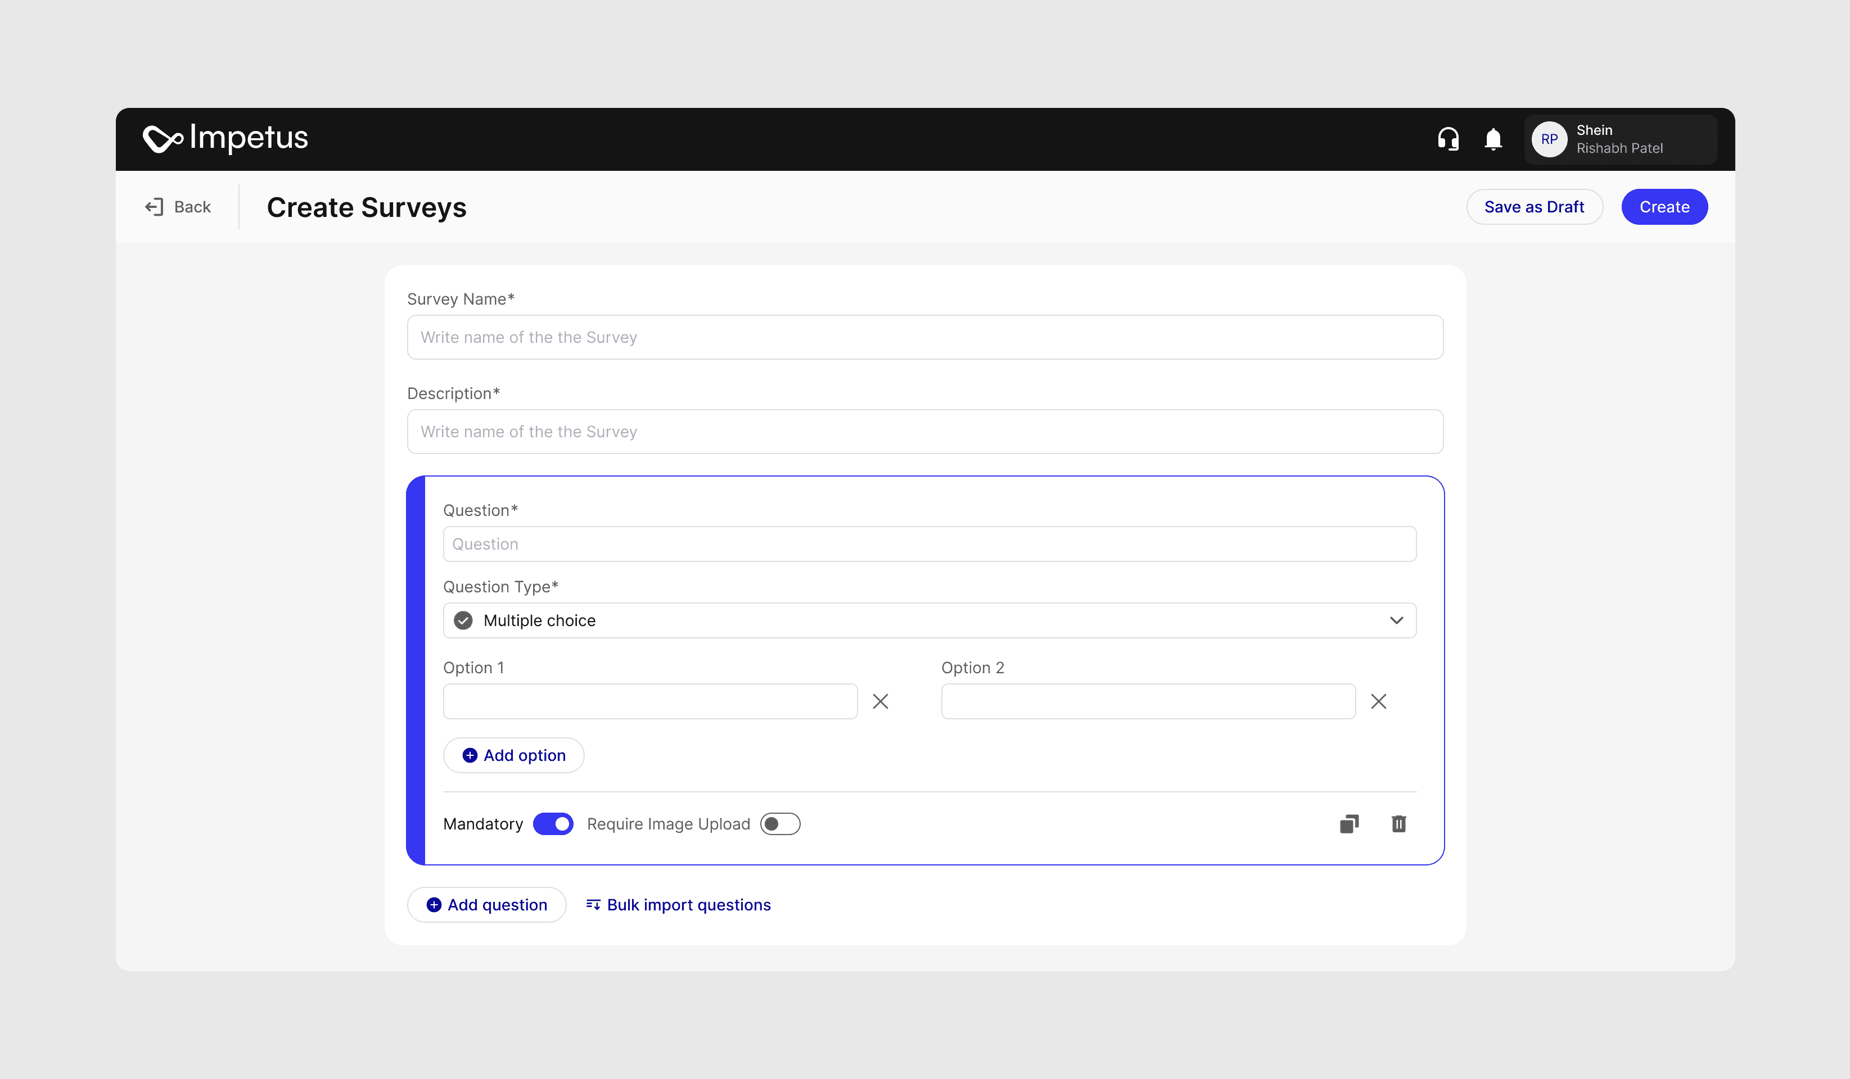Viewport: 1850px width, 1079px height.
Task: Remove Option 2 with X icon
Action: 1378,701
